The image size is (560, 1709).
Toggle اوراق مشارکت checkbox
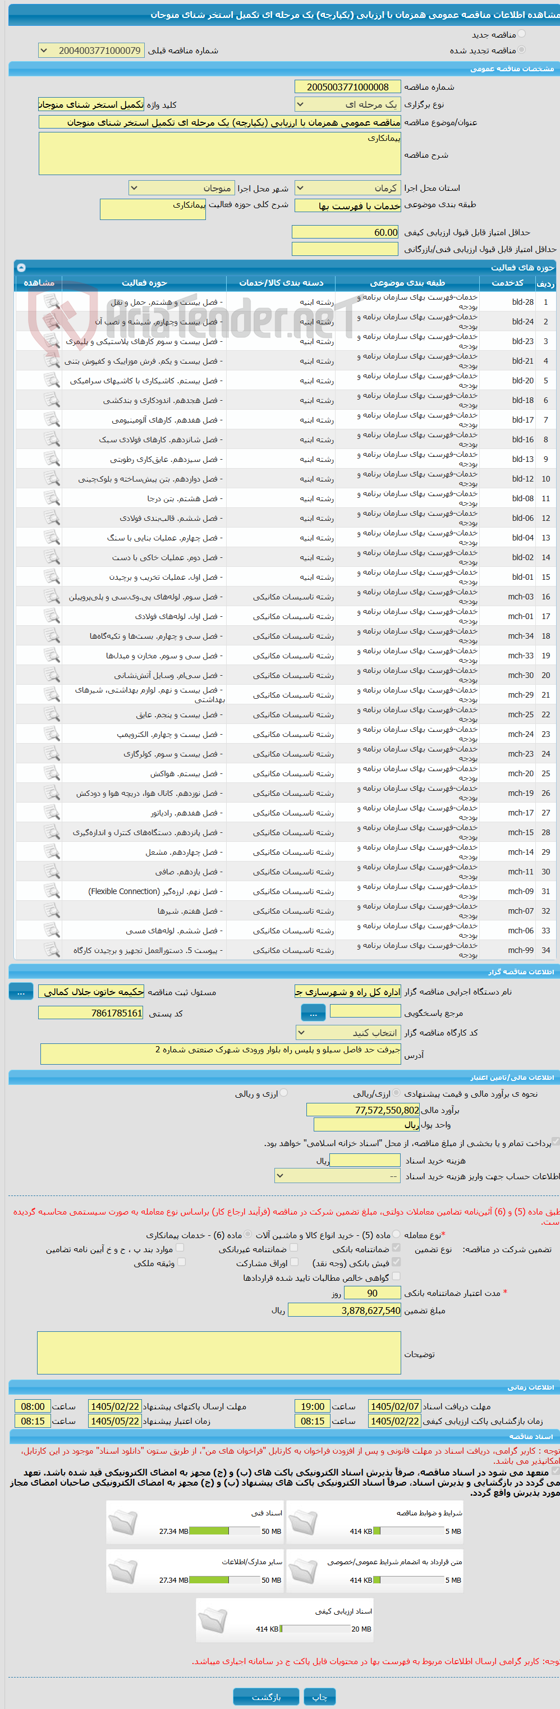[x=294, y=1262]
